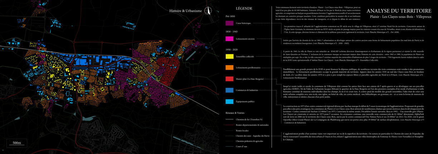438x154 pixels.
Task: Select the "ANALYSE DU TERRITOIRE" main title
Action: tap(399, 11)
